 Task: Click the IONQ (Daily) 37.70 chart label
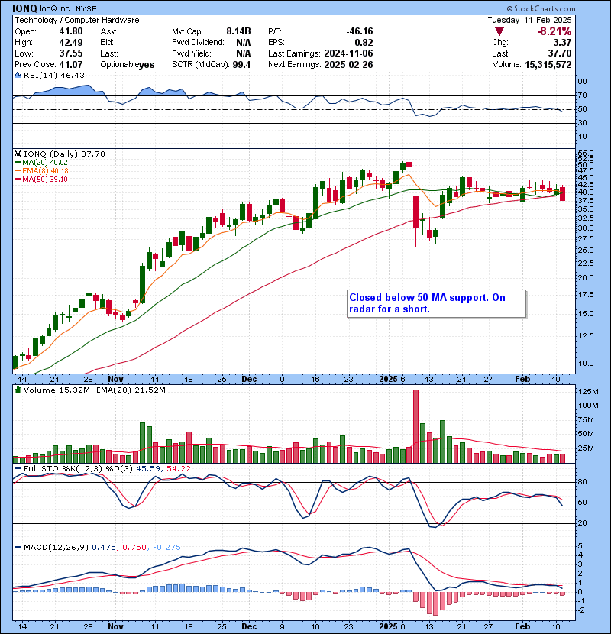click(64, 154)
